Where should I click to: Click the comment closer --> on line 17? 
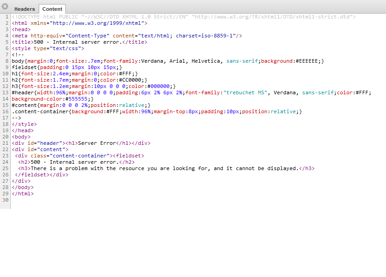pos(17,118)
